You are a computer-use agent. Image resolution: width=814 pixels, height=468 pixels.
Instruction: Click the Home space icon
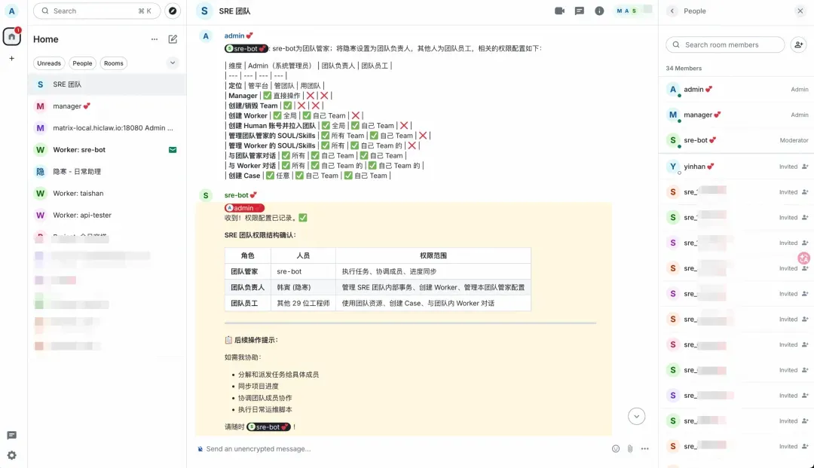pos(11,36)
